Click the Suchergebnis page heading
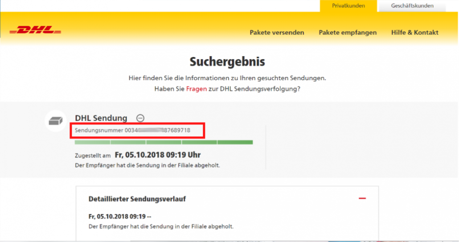Screen dimensions: 459x242 tap(227, 61)
